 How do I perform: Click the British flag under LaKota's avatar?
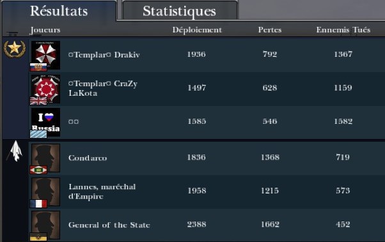(x=38, y=101)
